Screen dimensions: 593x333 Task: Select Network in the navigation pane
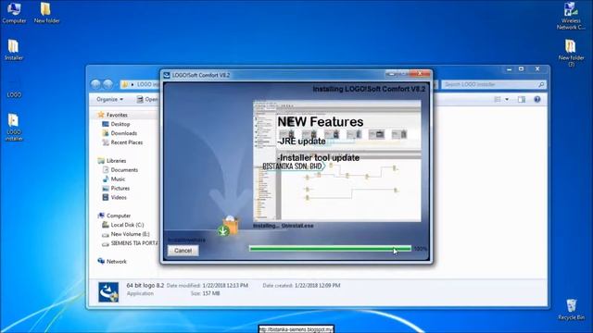(x=112, y=261)
